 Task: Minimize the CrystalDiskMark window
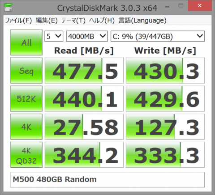[x=167, y=7]
